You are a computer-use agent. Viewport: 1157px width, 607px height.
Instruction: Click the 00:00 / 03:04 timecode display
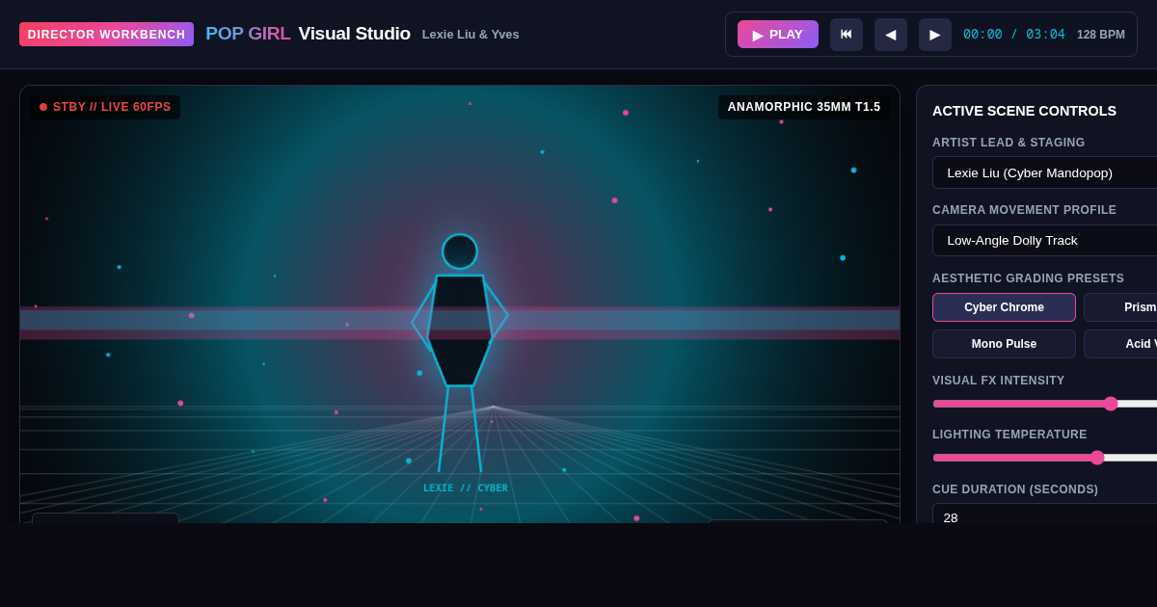tap(1014, 35)
